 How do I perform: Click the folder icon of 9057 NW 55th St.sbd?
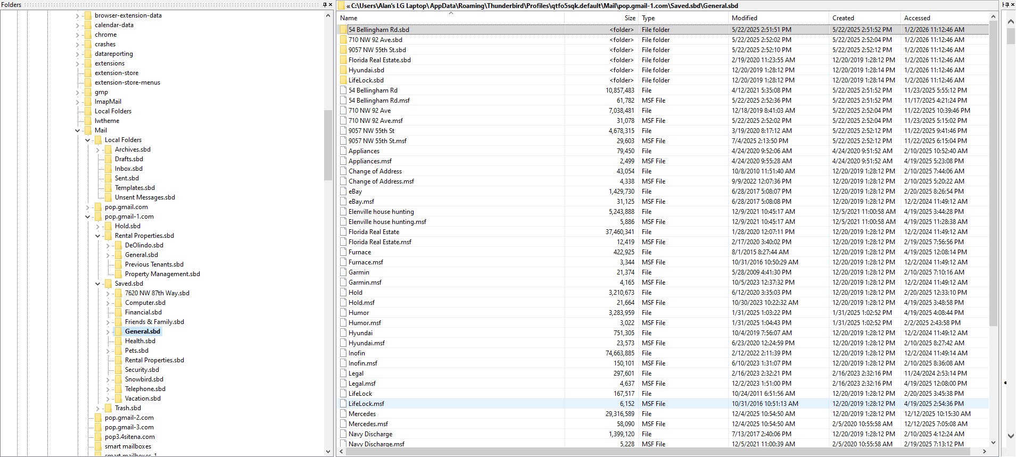click(x=344, y=50)
